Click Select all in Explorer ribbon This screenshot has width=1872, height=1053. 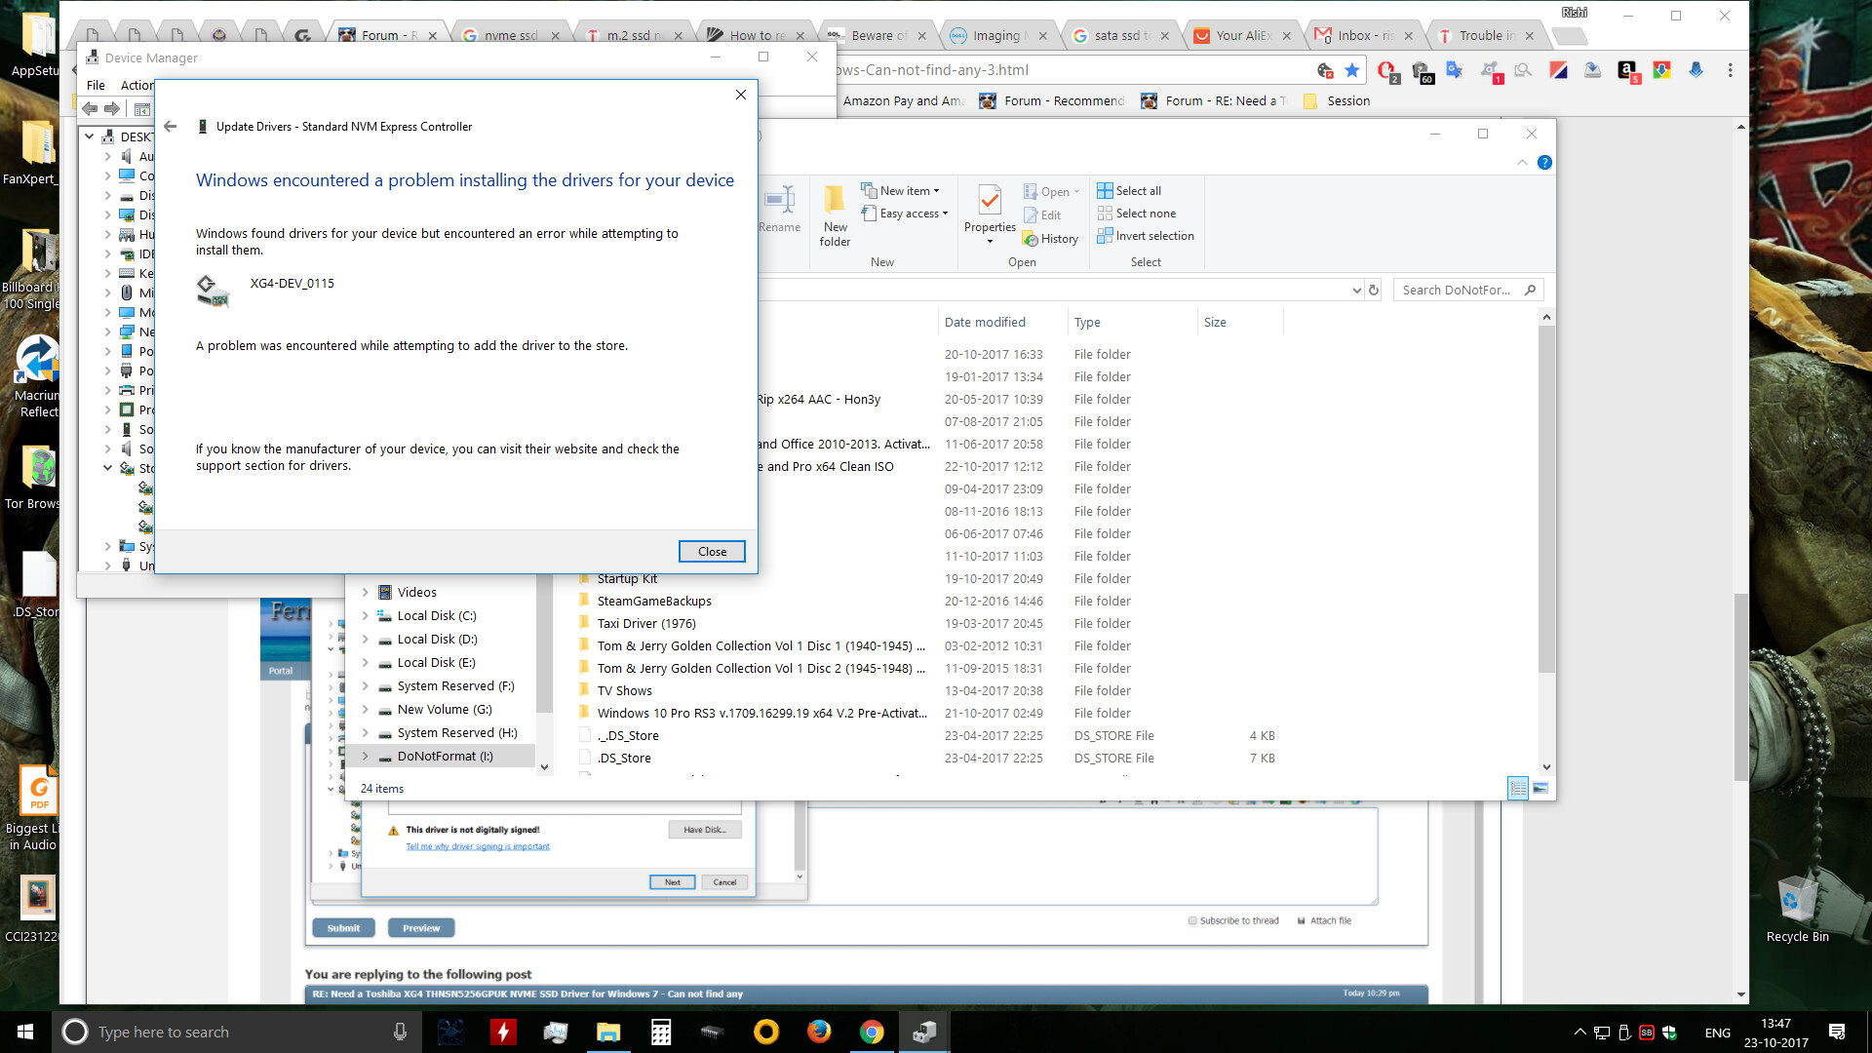1129,191
